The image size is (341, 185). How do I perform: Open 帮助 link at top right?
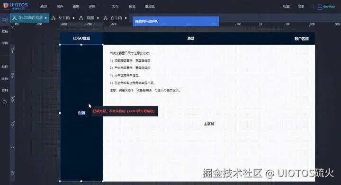(301, 7)
